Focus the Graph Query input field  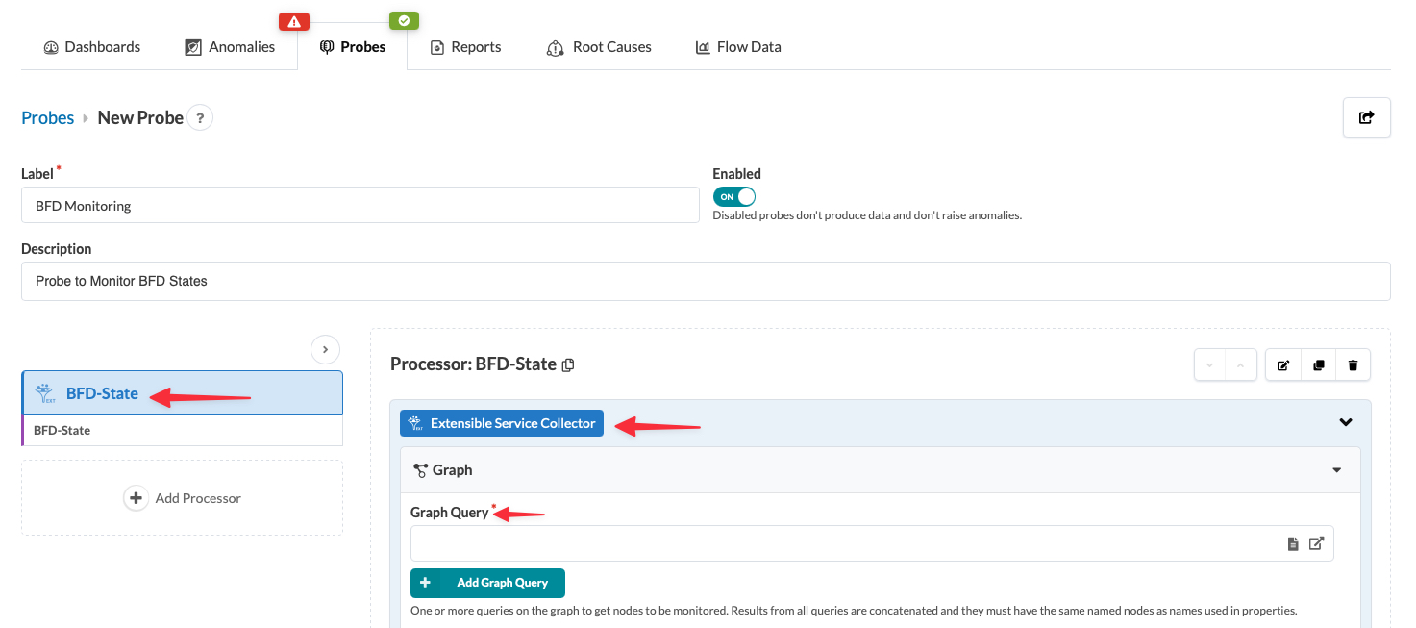pyautogui.click(x=846, y=543)
